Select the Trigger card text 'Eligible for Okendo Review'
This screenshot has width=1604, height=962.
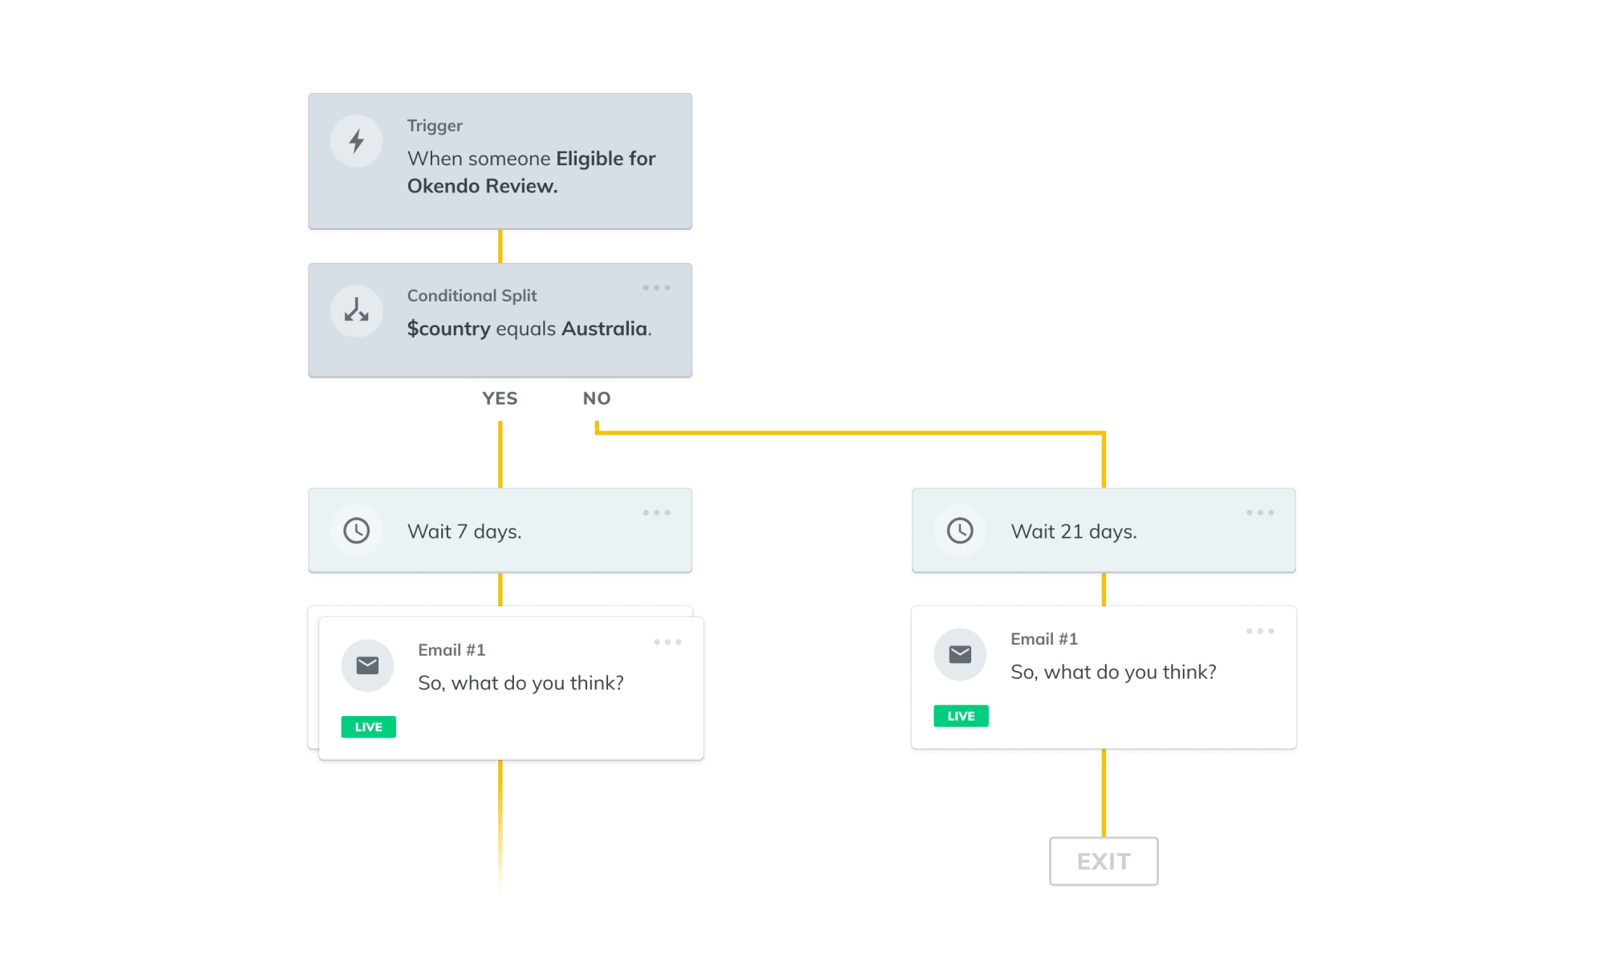click(x=531, y=172)
